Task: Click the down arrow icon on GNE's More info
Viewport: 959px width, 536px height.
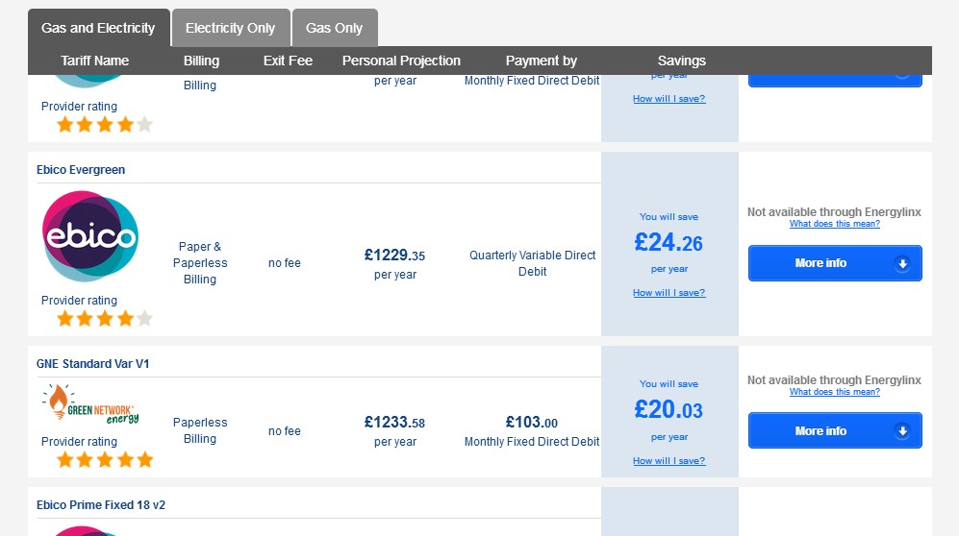Action: (901, 431)
